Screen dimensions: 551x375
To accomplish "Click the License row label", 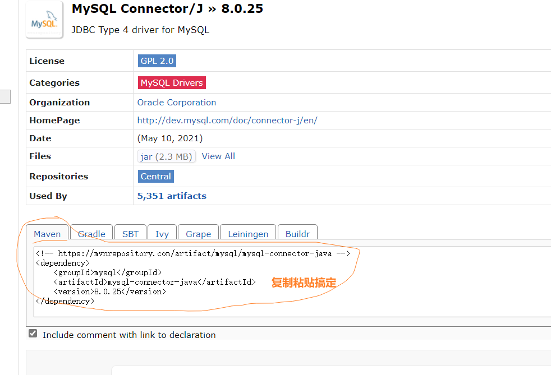I will (x=47, y=61).
